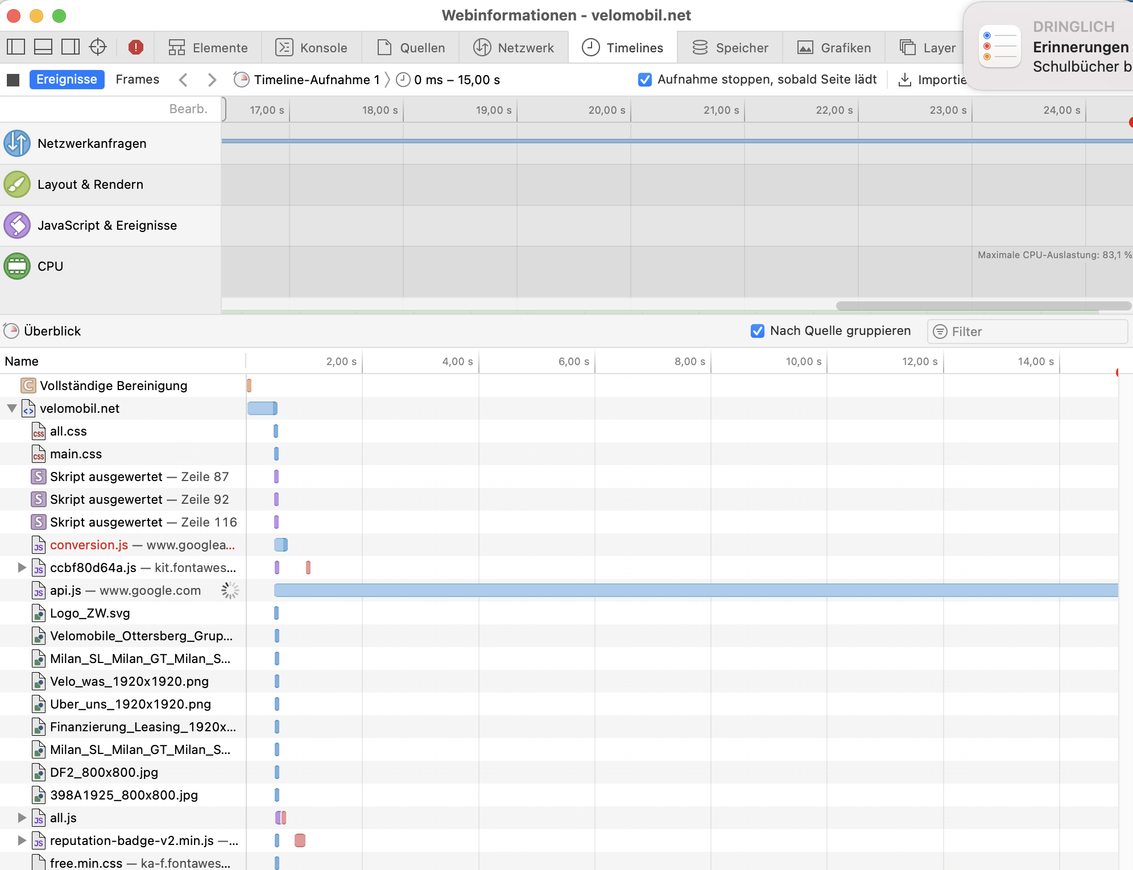Open the Konsole tab
This screenshot has width=1133, height=870.
click(312, 48)
